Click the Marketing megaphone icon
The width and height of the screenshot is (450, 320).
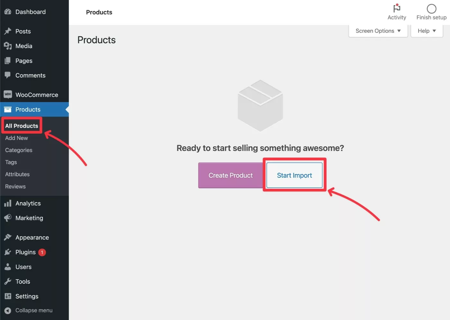tap(8, 218)
